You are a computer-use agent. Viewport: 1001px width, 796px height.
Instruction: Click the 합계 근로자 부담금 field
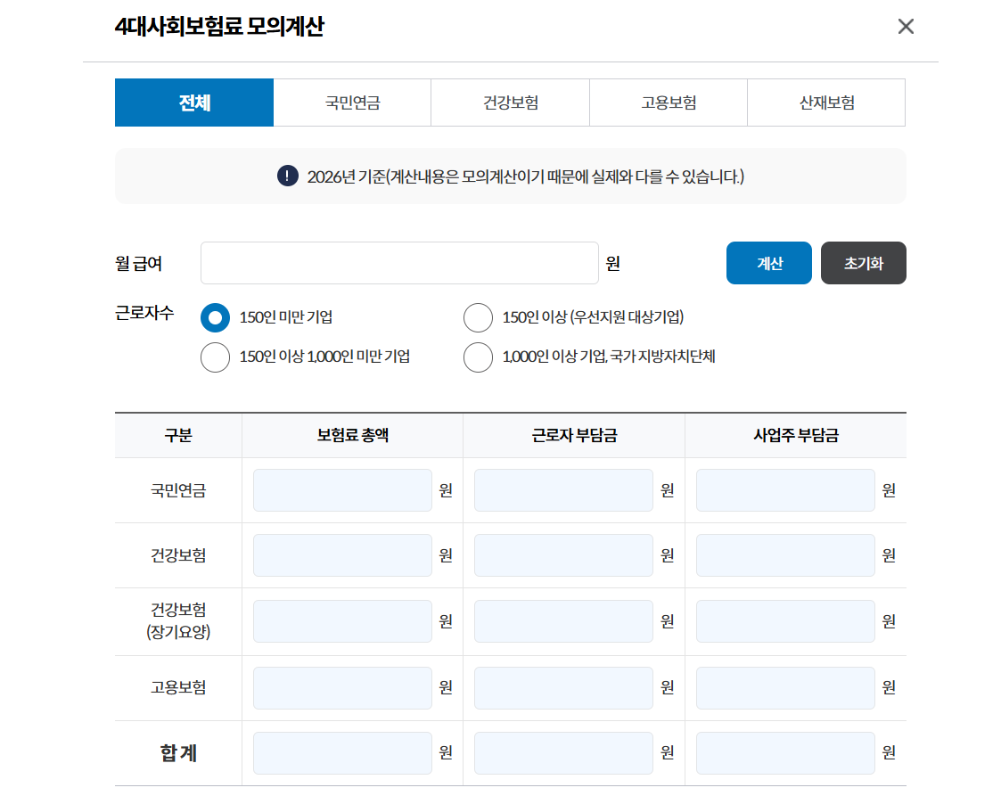(563, 752)
